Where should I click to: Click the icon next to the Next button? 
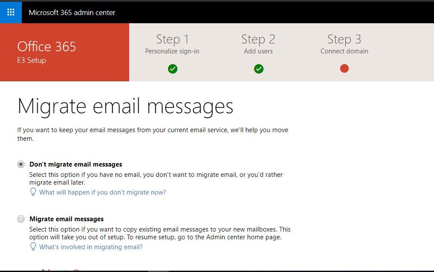click(77, 270)
